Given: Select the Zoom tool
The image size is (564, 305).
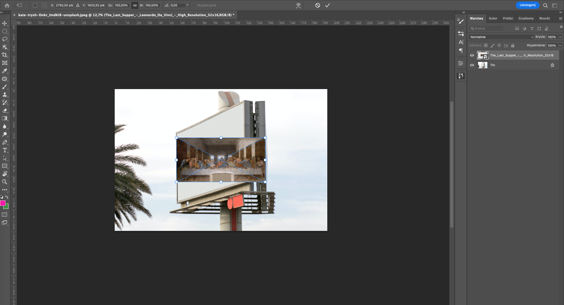Looking at the screenshot, I should pos(5,182).
